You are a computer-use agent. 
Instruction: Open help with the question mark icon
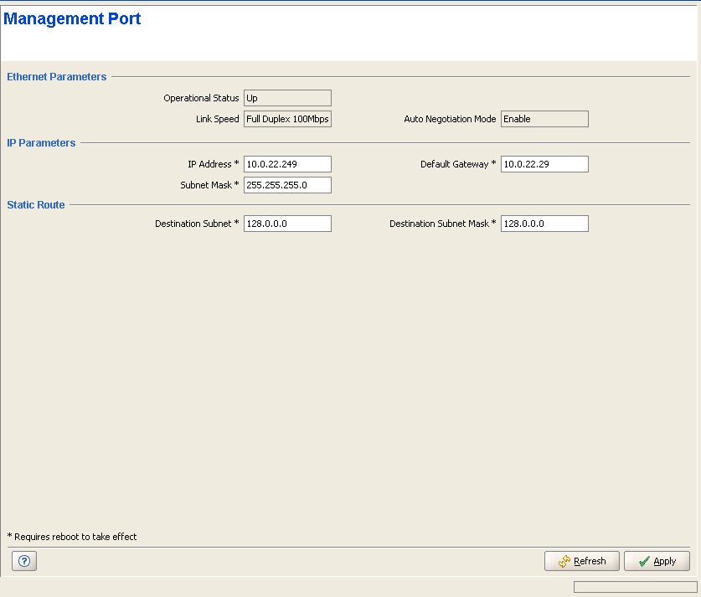pyautogui.click(x=23, y=561)
